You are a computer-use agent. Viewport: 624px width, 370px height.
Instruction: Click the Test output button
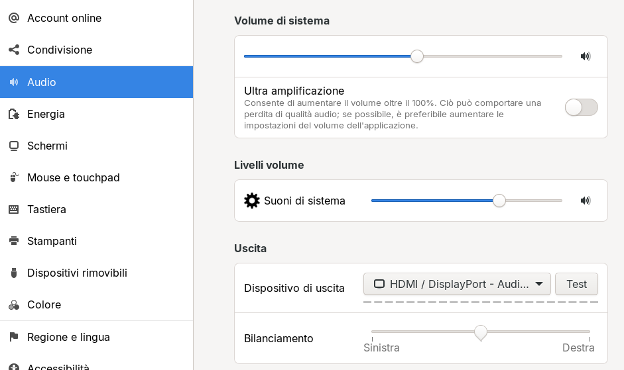(576, 284)
